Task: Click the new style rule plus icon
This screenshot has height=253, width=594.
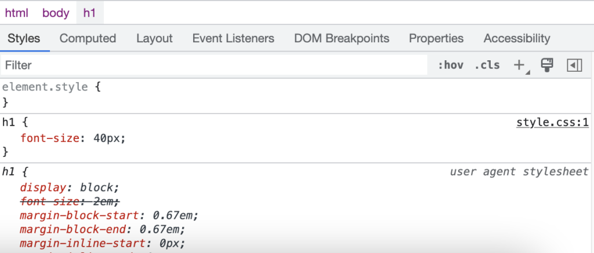Action: pyautogui.click(x=519, y=65)
